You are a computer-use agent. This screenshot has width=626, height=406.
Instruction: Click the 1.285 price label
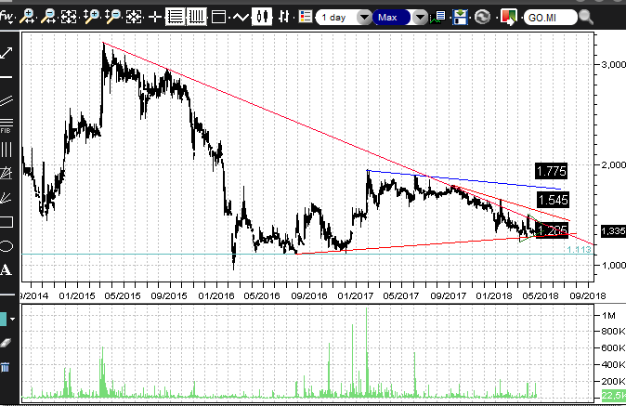coord(553,230)
